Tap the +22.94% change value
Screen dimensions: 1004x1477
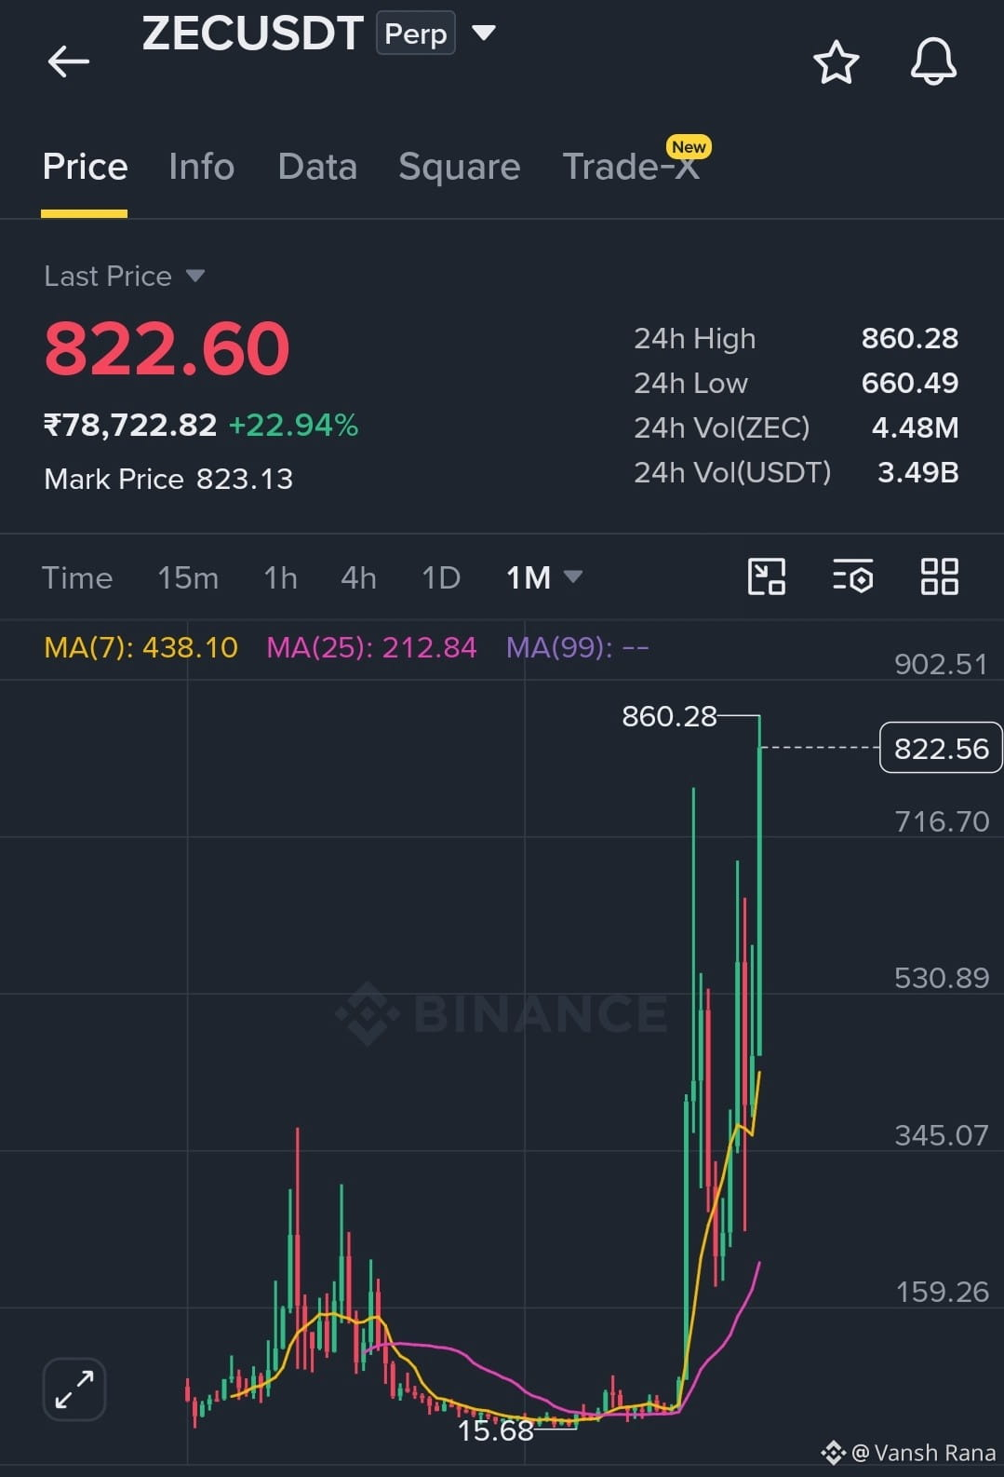tap(293, 425)
